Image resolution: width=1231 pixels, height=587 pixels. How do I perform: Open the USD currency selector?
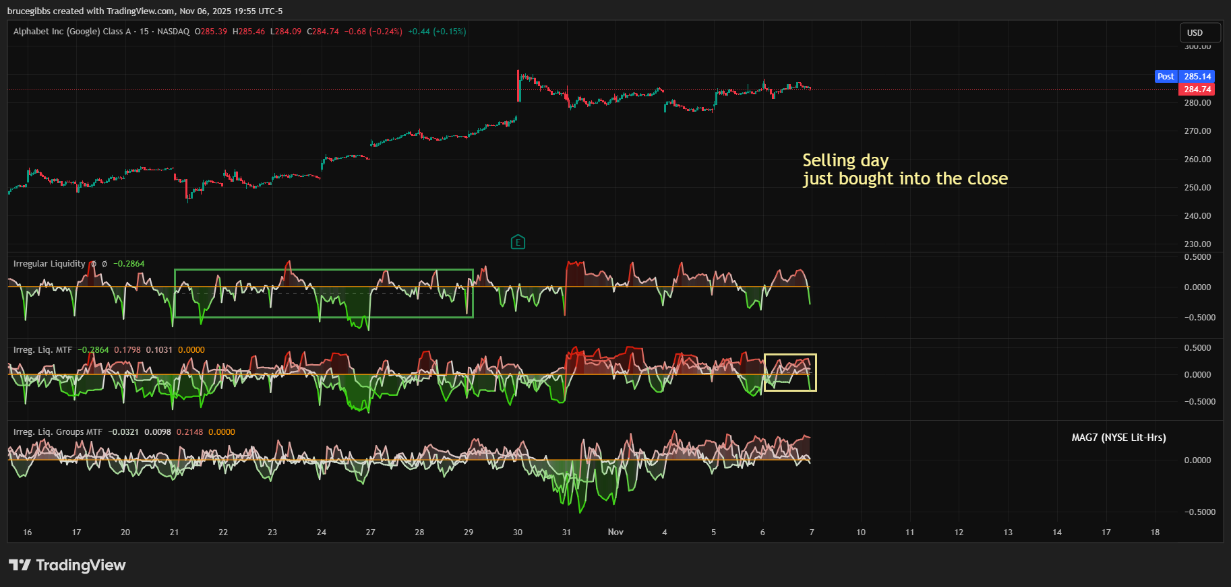[x=1200, y=32]
